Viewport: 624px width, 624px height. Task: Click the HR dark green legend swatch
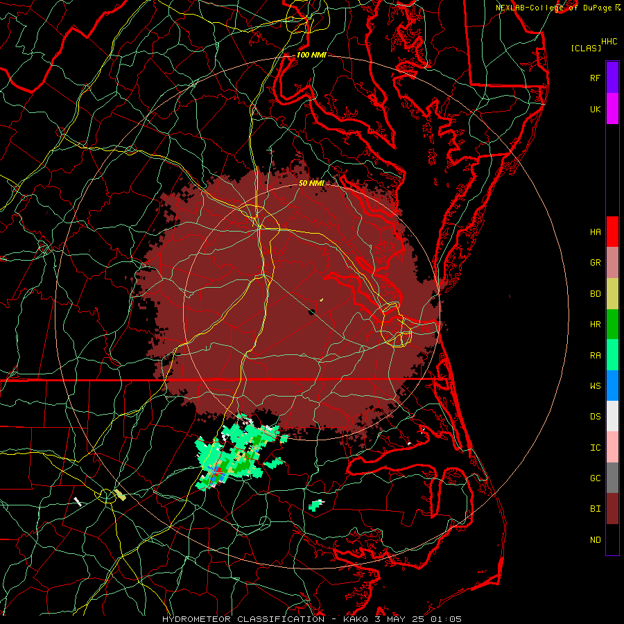(612, 324)
